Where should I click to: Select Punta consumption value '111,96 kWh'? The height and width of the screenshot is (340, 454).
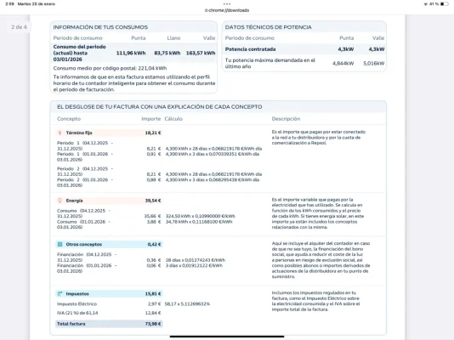[x=131, y=53]
